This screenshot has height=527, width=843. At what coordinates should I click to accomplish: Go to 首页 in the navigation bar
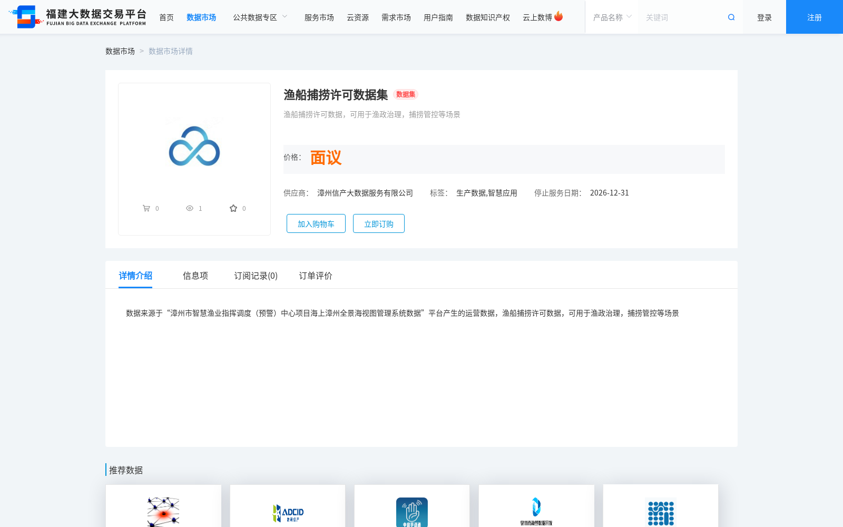[x=166, y=17]
